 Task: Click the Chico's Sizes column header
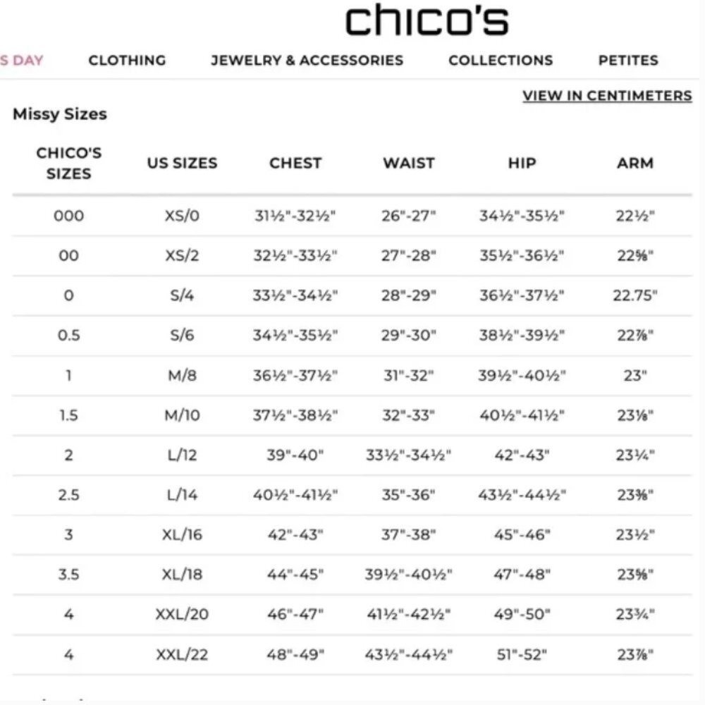[x=69, y=164]
